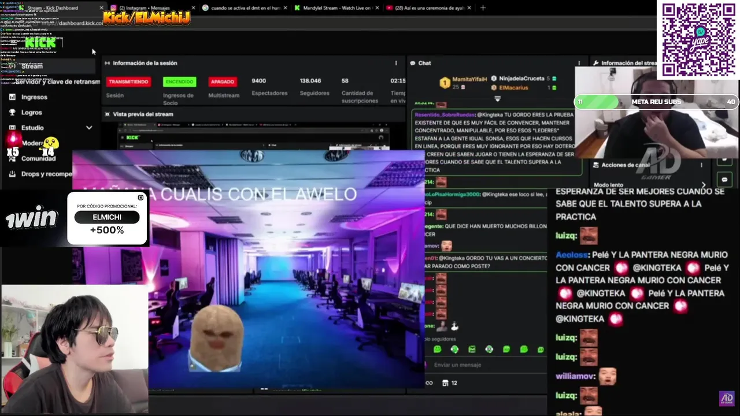Viewport: 740px width, 416px height.
Task: Open the Chat panel options menu
Action: (579, 63)
